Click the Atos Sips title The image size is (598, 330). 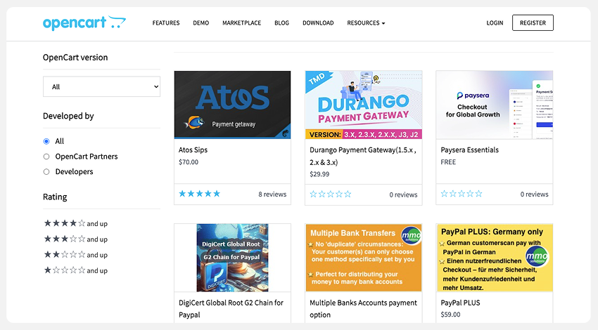pos(193,150)
